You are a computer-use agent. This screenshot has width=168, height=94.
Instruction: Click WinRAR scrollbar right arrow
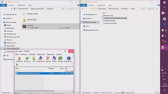[x=72, y=91]
